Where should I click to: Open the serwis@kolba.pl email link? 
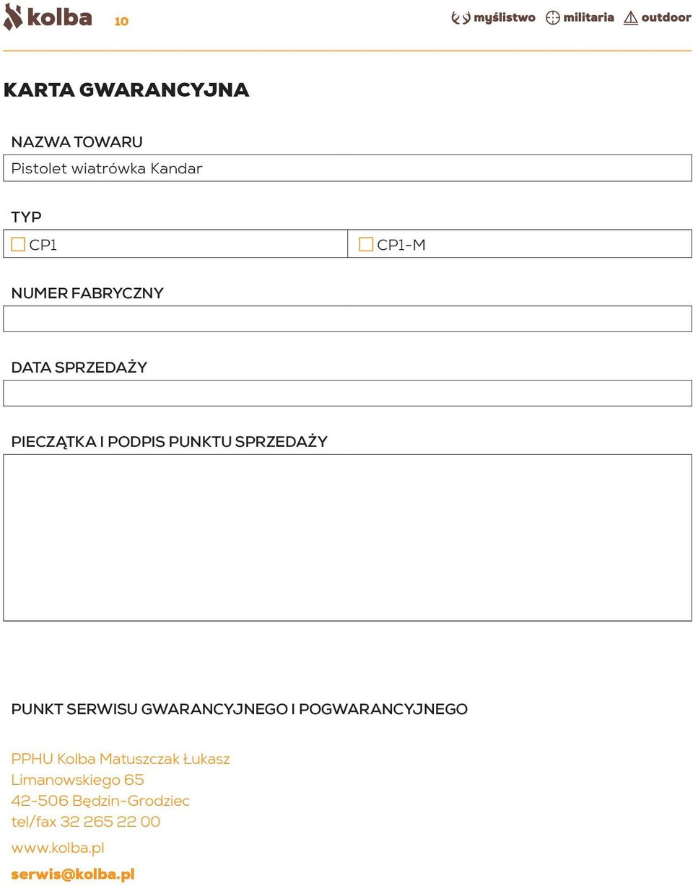tap(73, 874)
